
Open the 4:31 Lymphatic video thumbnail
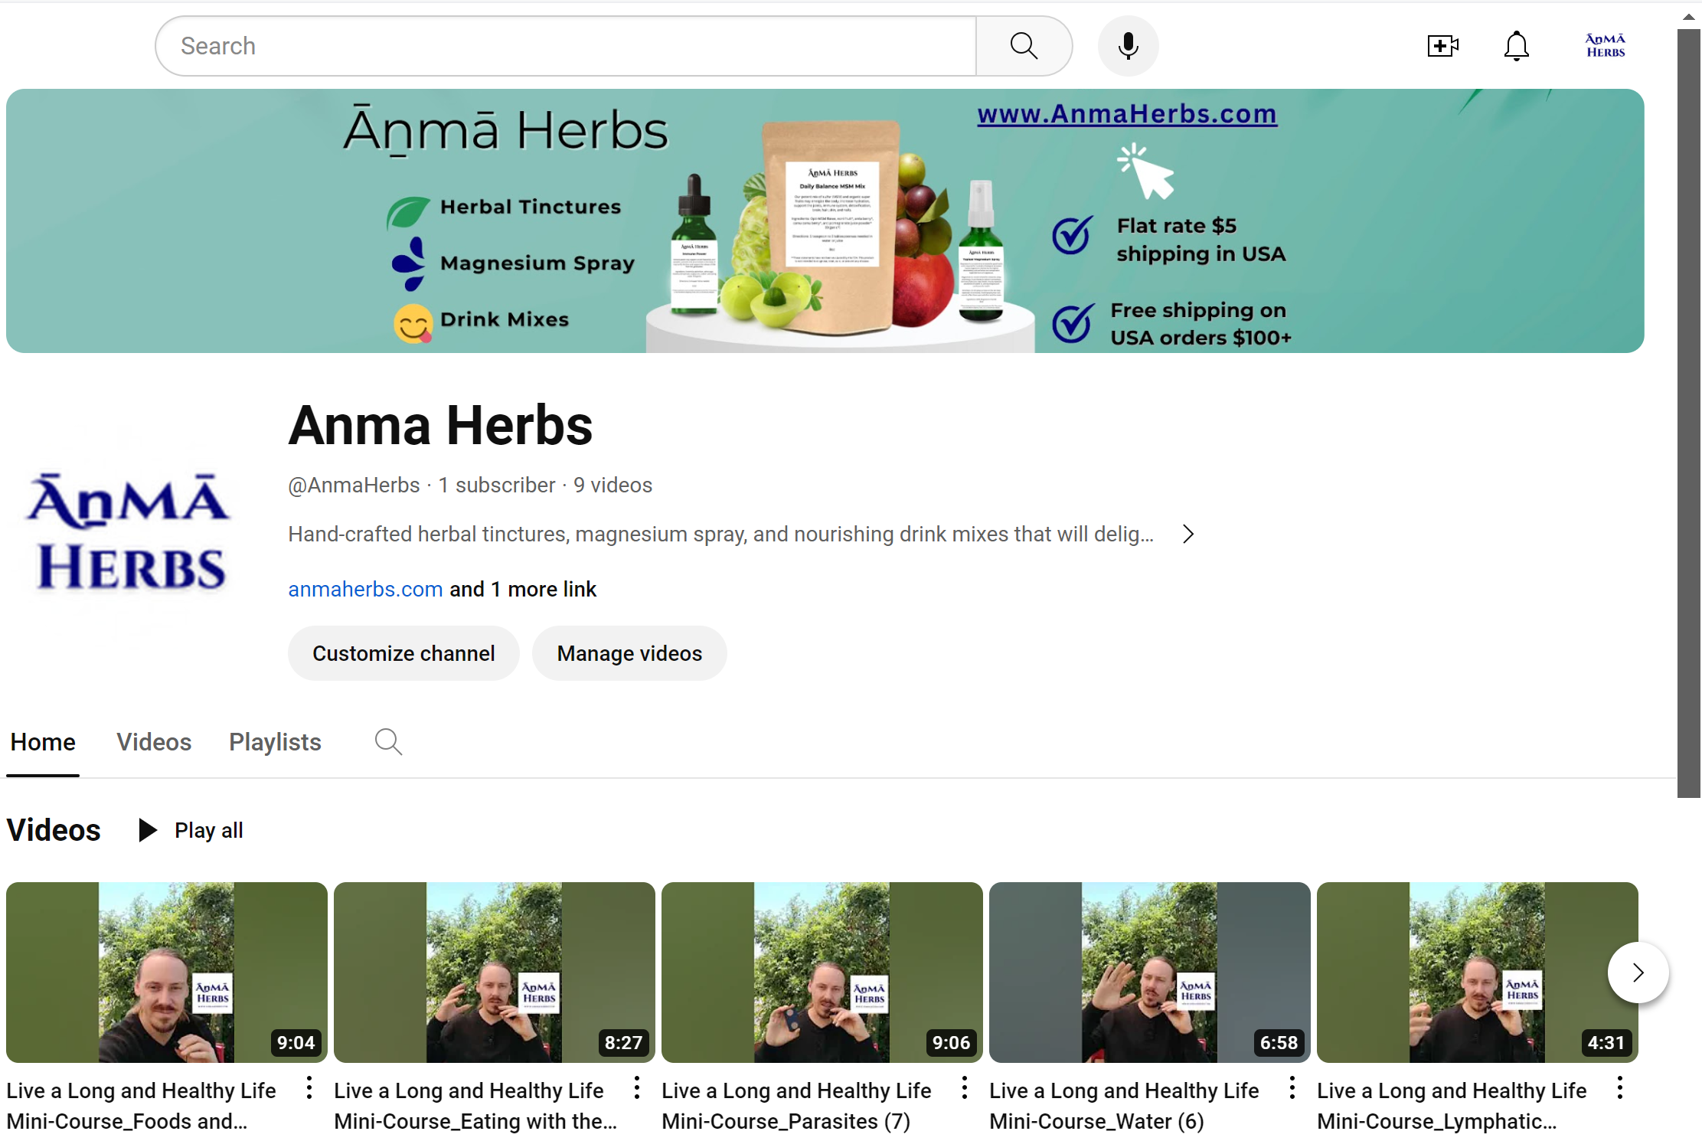[x=1478, y=973]
